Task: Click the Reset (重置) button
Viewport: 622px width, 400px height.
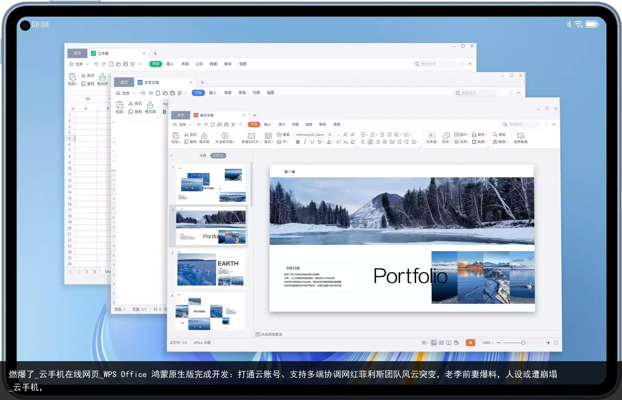Action: click(283, 135)
